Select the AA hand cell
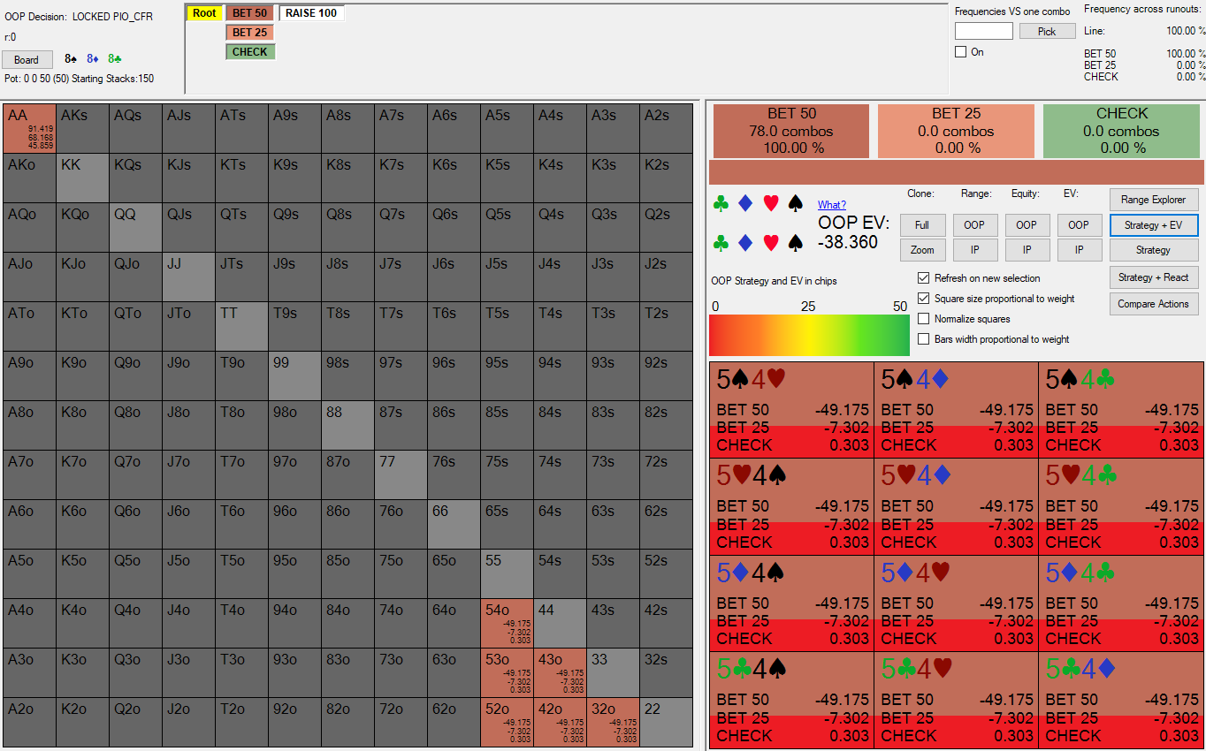This screenshot has height=751, width=1206. pos(29,129)
